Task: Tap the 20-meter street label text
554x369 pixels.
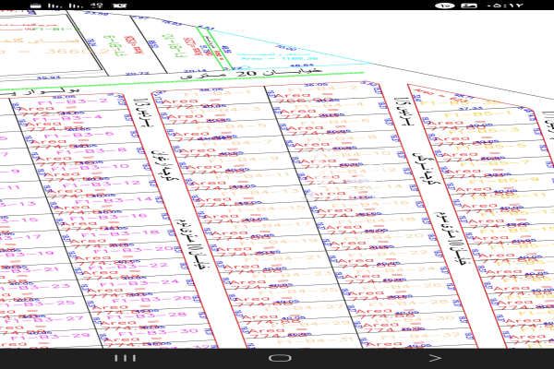Action: pyautogui.click(x=251, y=74)
